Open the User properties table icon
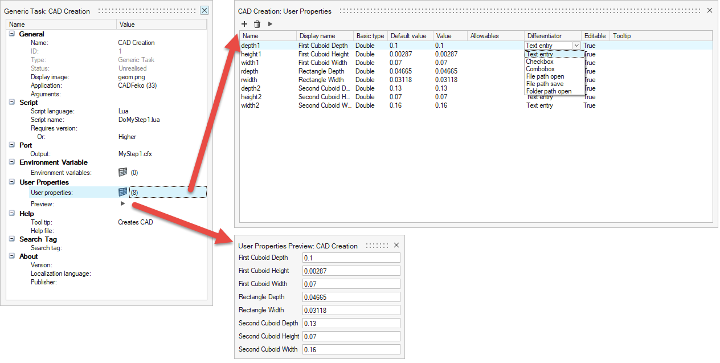 122,193
